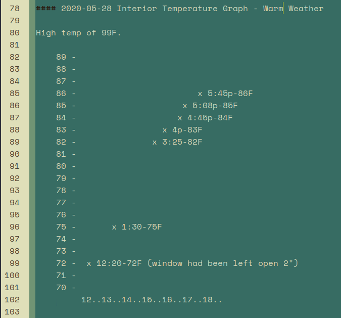
Task: Click the heading text '2020-05-28 Interior Temperature Graph'
Action: tap(155, 9)
